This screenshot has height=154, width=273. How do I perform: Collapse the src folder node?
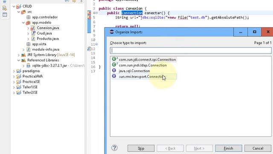tap(19, 12)
